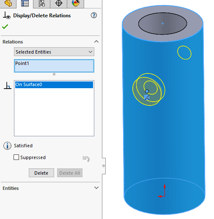Select the sketch point on the cylinder
This screenshot has height=219, width=214.
coord(147,92)
